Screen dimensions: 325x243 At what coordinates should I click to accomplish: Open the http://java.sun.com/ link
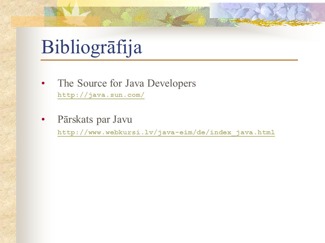pyautogui.click(x=101, y=95)
